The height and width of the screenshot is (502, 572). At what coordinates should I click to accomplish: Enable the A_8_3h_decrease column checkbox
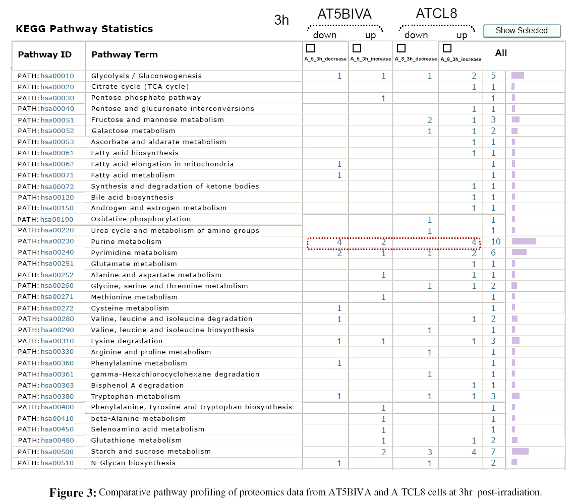401,48
